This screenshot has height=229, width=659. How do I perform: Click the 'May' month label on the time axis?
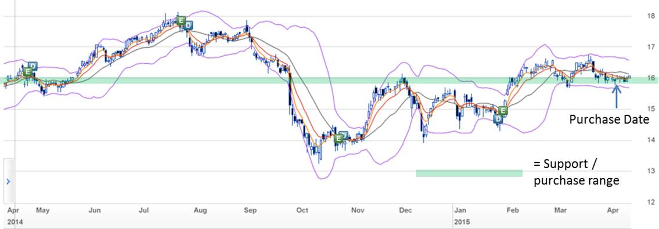[x=44, y=210]
